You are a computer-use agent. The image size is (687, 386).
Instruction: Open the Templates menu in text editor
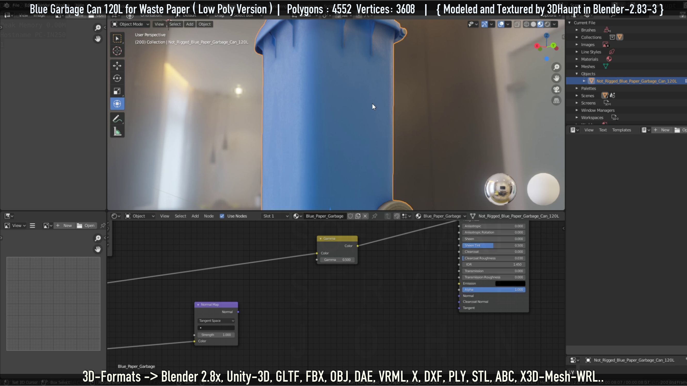(x=621, y=130)
